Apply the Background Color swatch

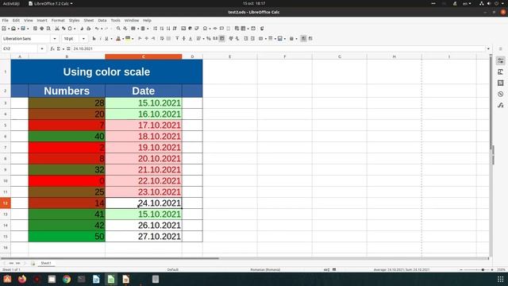pyautogui.click(x=128, y=39)
